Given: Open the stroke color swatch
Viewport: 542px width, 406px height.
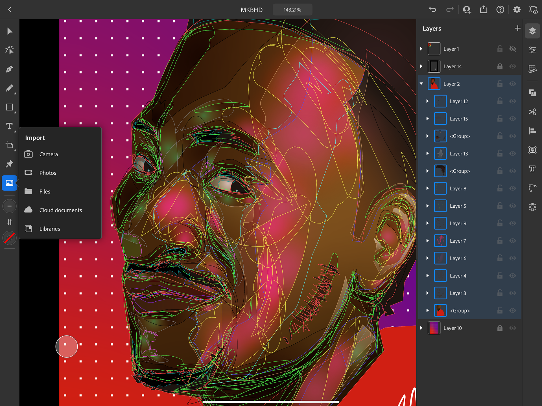Looking at the screenshot, I should tap(9, 238).
